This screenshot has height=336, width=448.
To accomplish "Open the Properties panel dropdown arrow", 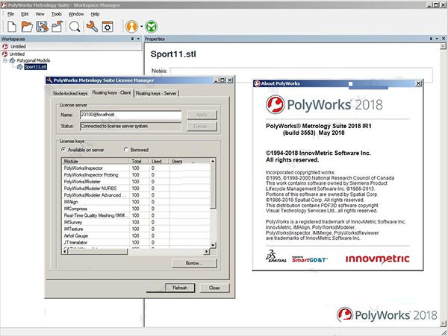I will tap(437, 39).
